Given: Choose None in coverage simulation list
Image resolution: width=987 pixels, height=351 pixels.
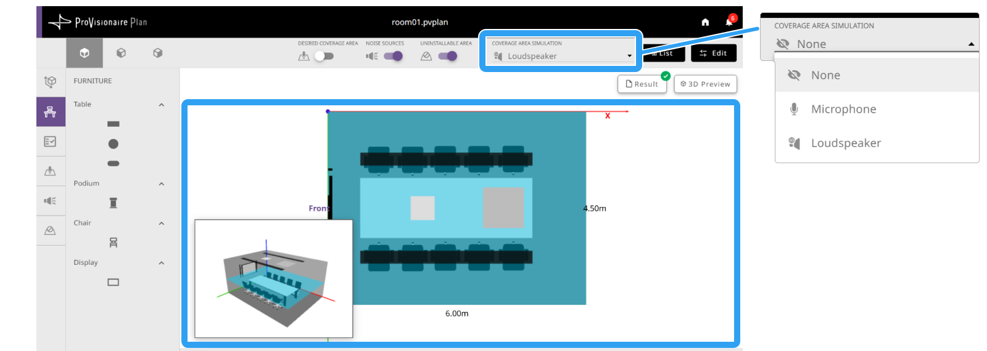Looking at the screenshot, I should 877,75.
